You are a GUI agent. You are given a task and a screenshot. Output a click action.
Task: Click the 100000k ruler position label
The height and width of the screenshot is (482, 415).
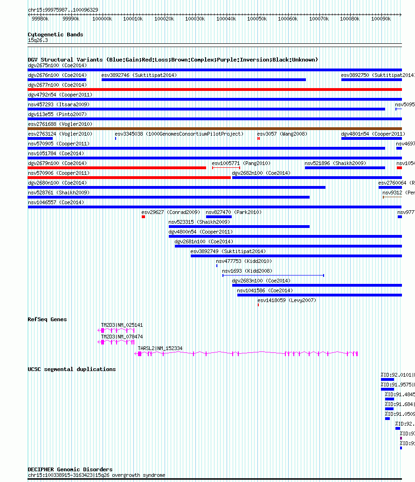coord(102,19)
